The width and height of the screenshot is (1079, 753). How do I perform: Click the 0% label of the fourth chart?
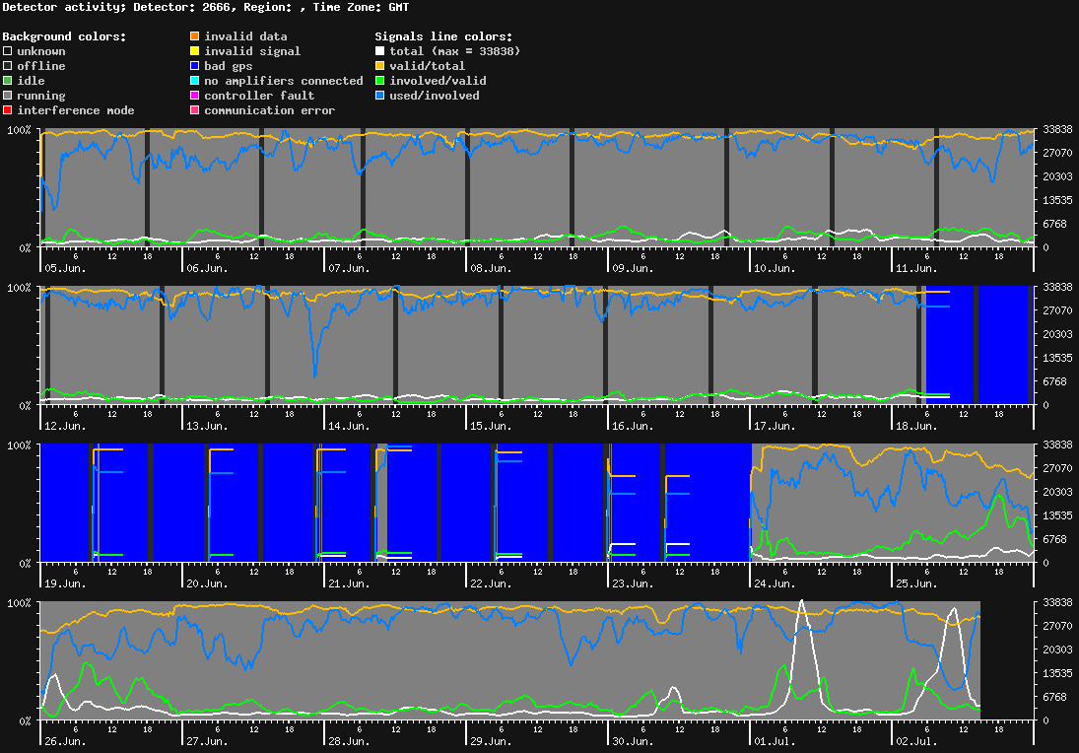pos(26,720)
